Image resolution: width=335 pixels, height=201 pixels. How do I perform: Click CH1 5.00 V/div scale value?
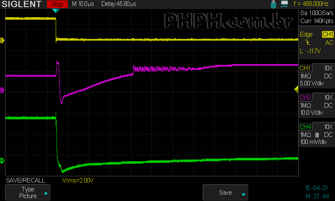click(x=312, y=83)
